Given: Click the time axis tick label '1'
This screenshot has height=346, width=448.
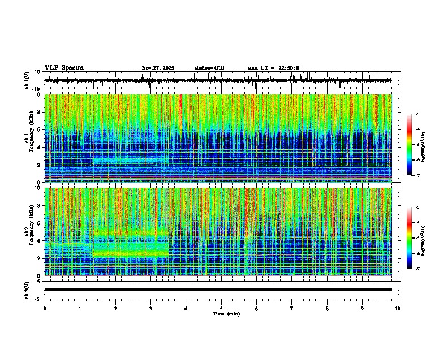Looking at the screenshot, I should pos(80,309).
